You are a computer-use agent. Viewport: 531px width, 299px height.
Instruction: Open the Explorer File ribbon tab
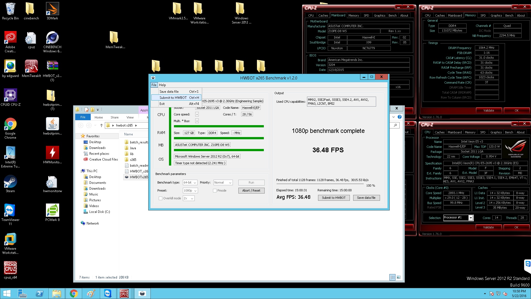click(83, 117)
